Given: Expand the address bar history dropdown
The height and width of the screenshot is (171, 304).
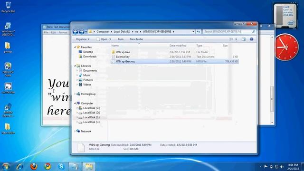Looking at the screenshot, I should point(193,32).
